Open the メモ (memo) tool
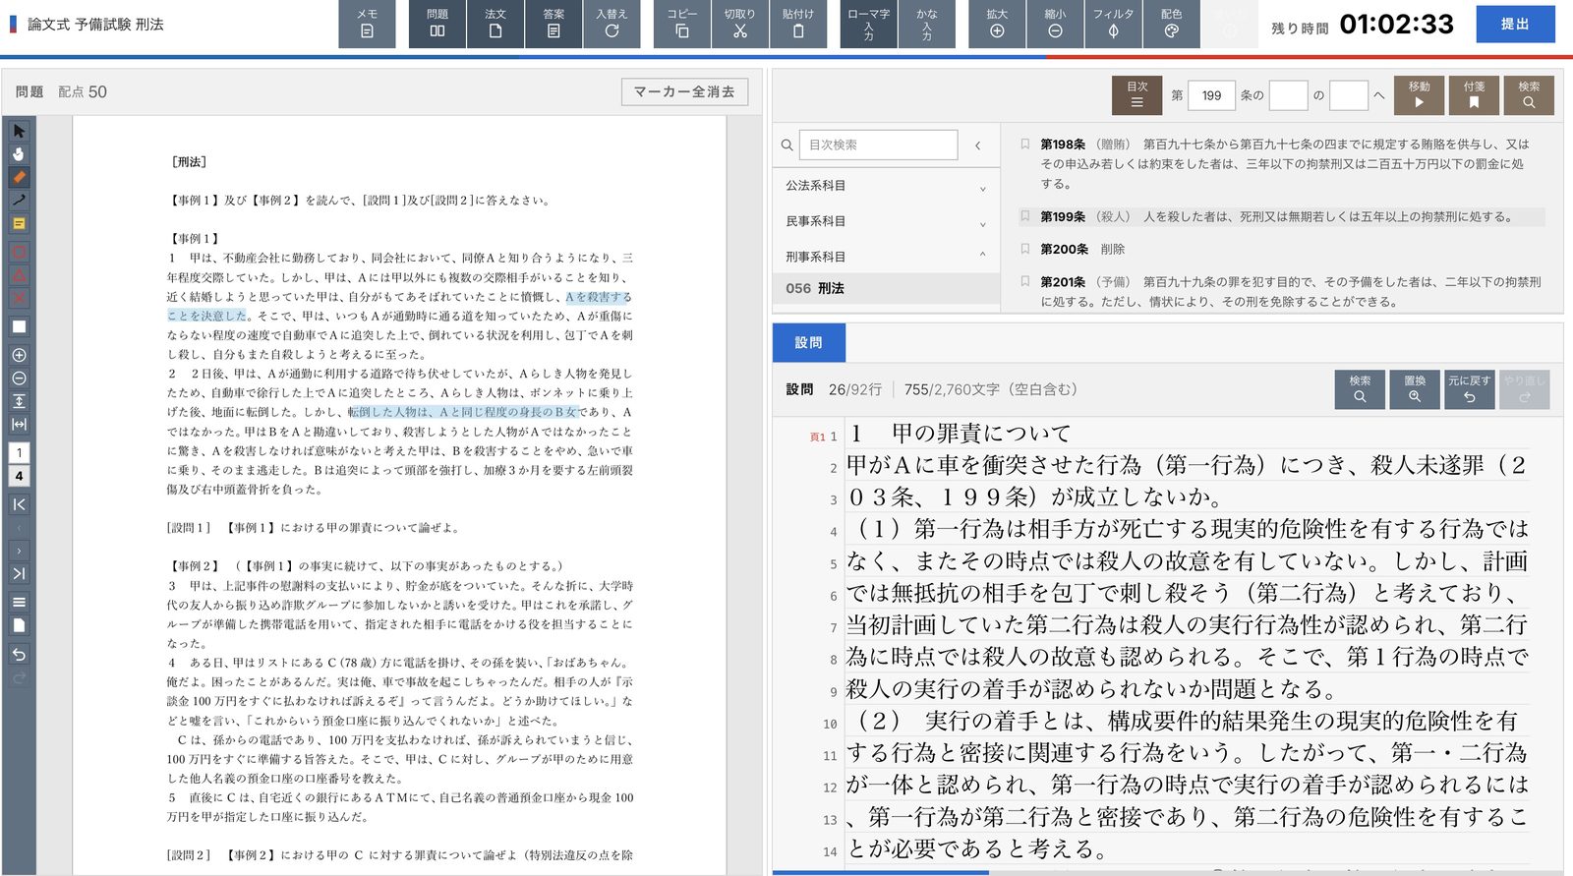This screenshot has height=876, width=1573. click(367, 24)
